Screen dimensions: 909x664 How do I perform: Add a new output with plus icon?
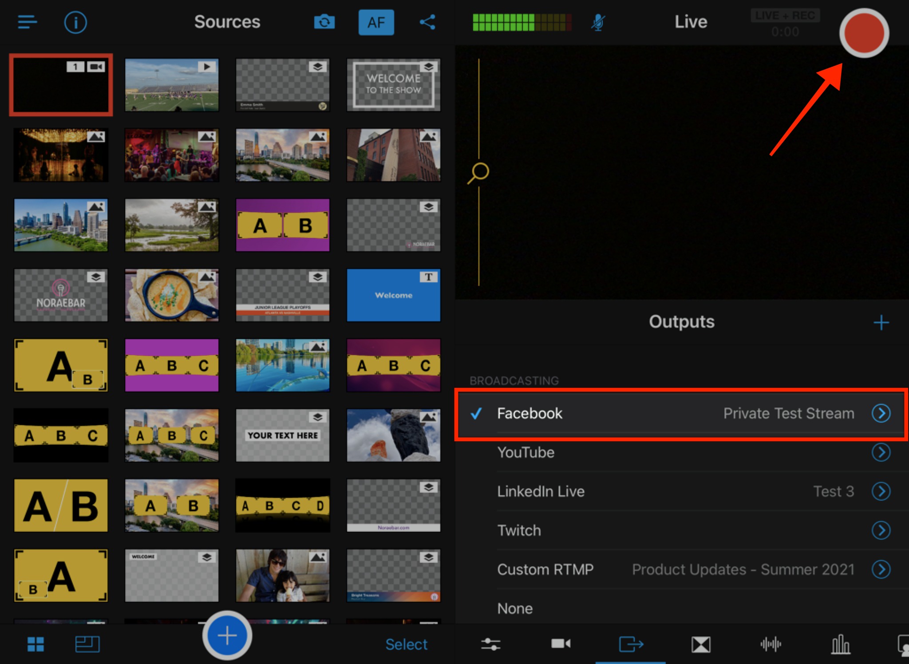coord(881,323)
